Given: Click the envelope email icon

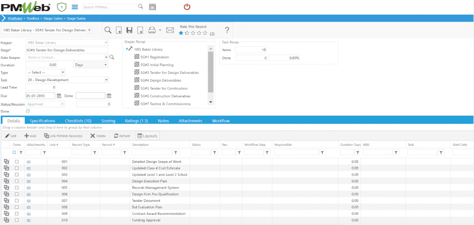Looking at the screenshot, I should point(170,30).
